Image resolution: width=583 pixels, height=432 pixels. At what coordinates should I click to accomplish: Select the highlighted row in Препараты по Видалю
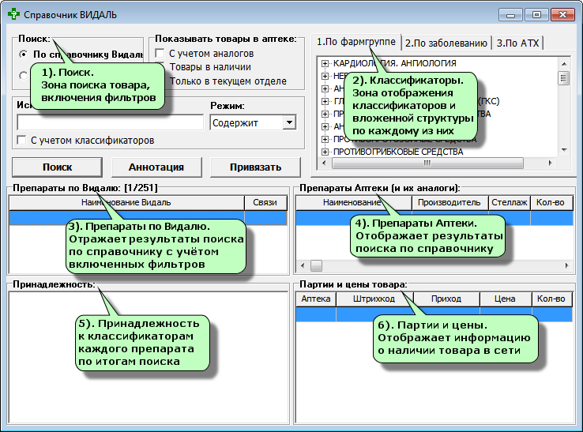pyautogui.click(x=148, y=218)
